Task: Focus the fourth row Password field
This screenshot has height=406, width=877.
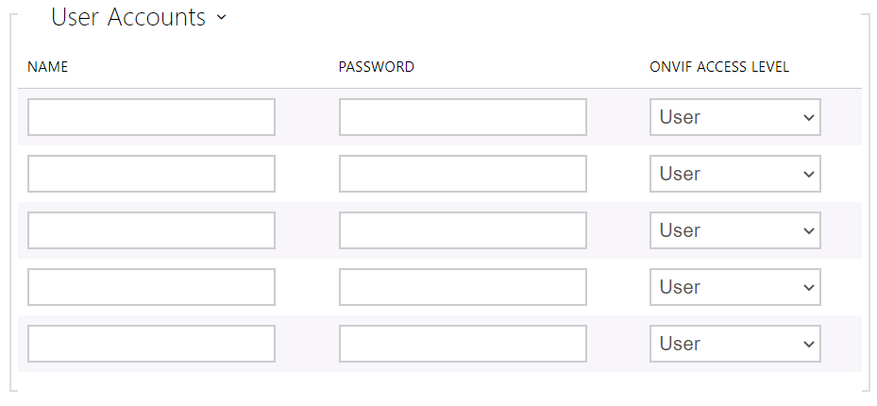Action: (x=463, y=287)
